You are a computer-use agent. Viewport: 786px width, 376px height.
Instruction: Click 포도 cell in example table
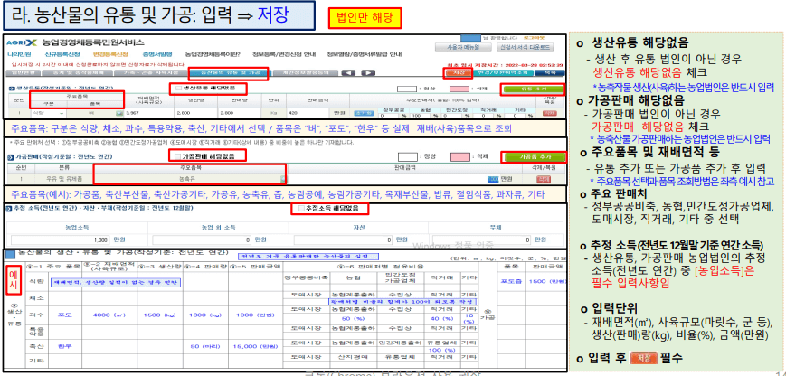click(65, 315)
